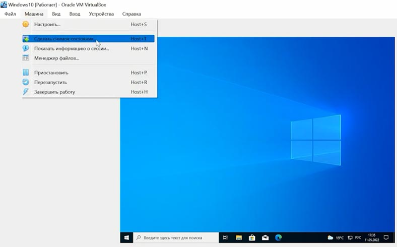Click the weather icon showing 19°C

click(x=330, y=237)
